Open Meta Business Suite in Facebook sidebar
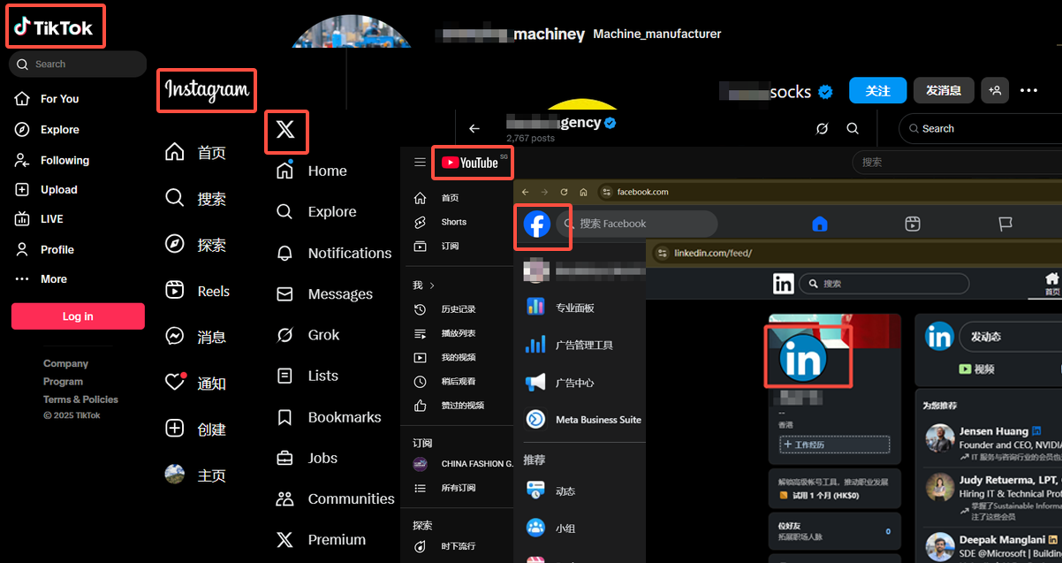The image size is (1062, 563). point(583,419)
